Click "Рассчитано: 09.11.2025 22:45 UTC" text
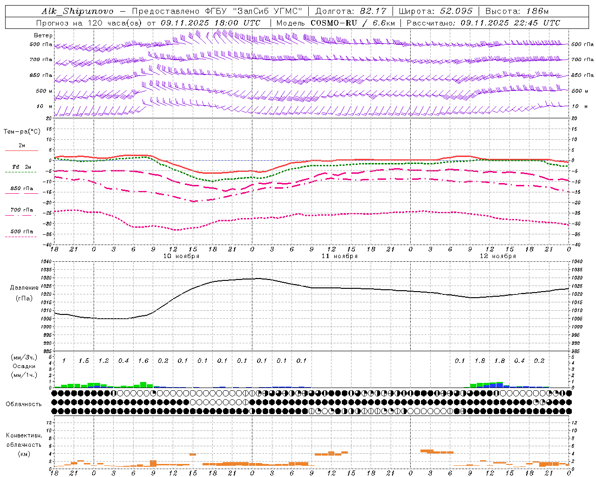The width and height of the screenshot is (596, 477). click(483, 23)
